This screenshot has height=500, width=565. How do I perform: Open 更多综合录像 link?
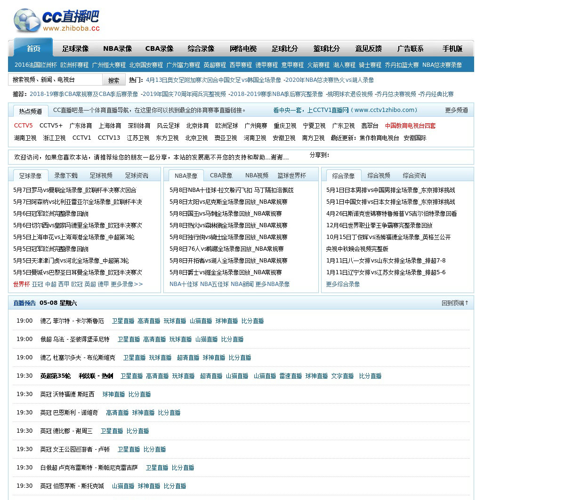(x=343, y=284)
